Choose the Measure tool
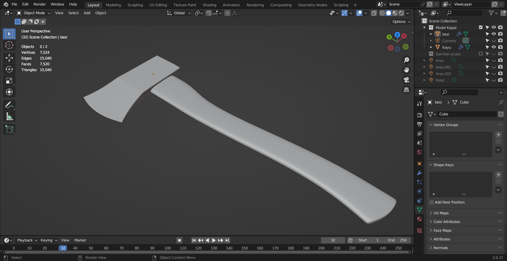The image size is (507, 261). (x=9, y=116)
